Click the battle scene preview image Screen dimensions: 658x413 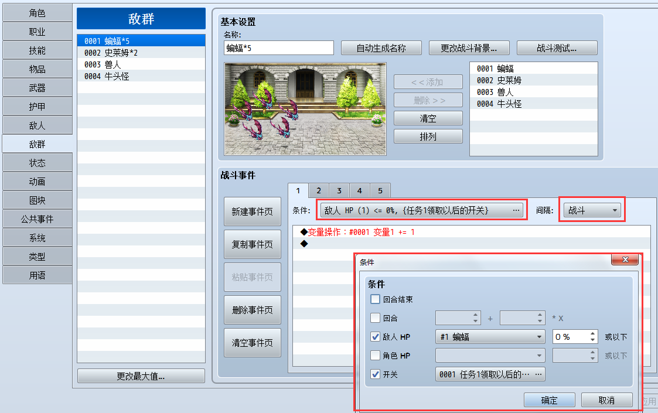click(x=305, y=109)
